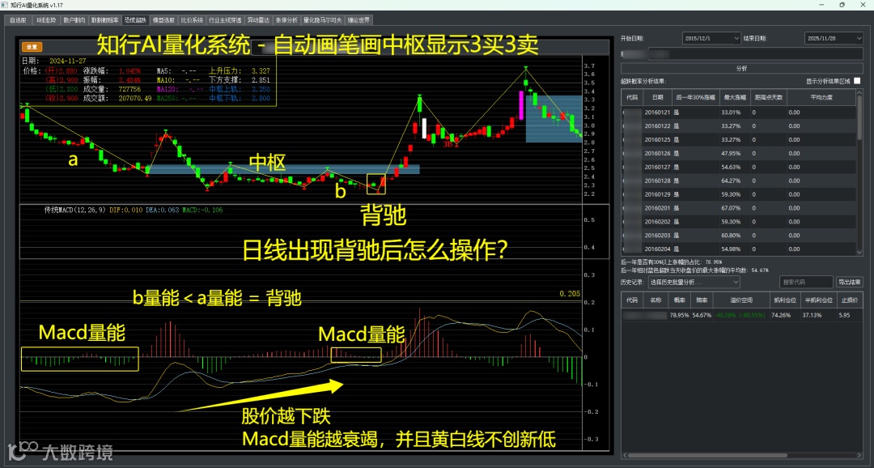Click the 下方支撑 2.851 value in the chart info
Viewport: 874px width, 468px height.
261,80
